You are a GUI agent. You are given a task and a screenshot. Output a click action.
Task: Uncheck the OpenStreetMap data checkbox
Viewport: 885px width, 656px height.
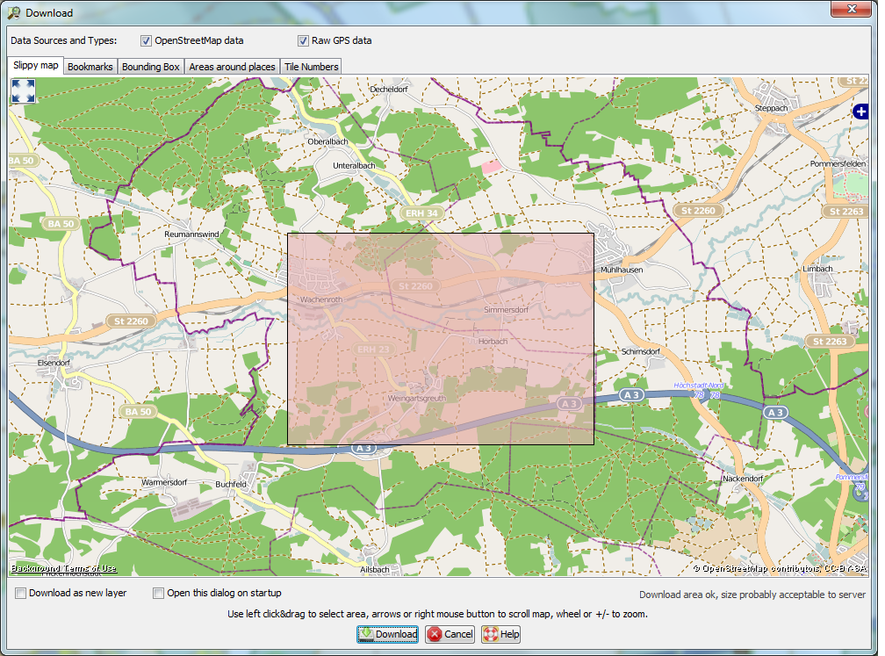pos(146,40)
